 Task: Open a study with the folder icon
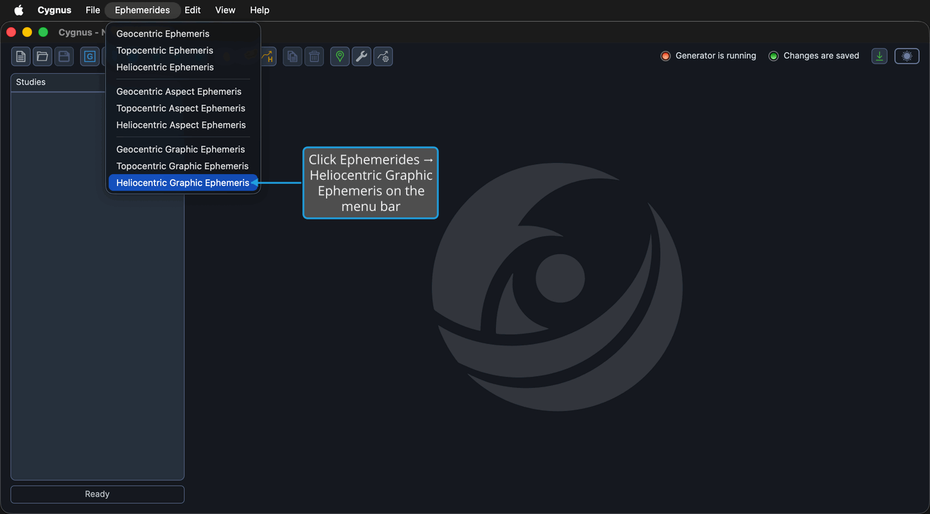point(42,56)
